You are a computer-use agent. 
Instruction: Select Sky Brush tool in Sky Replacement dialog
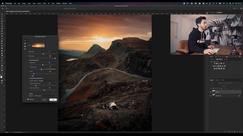(x=25, y=43)
